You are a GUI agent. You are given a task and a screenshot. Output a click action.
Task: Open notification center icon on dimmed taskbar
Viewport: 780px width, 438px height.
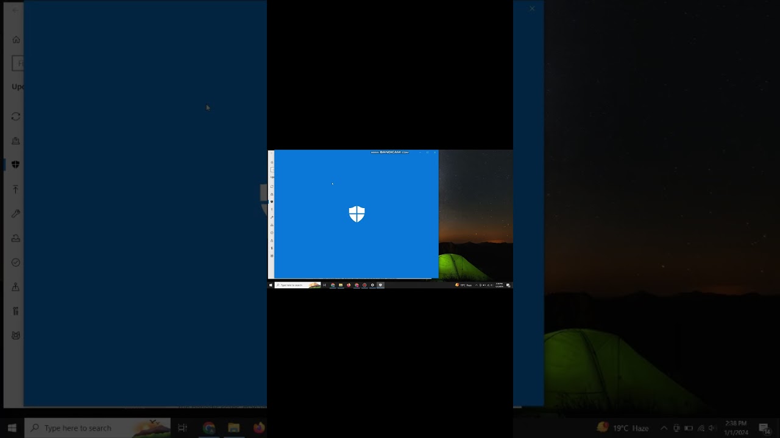coord(764,428)
